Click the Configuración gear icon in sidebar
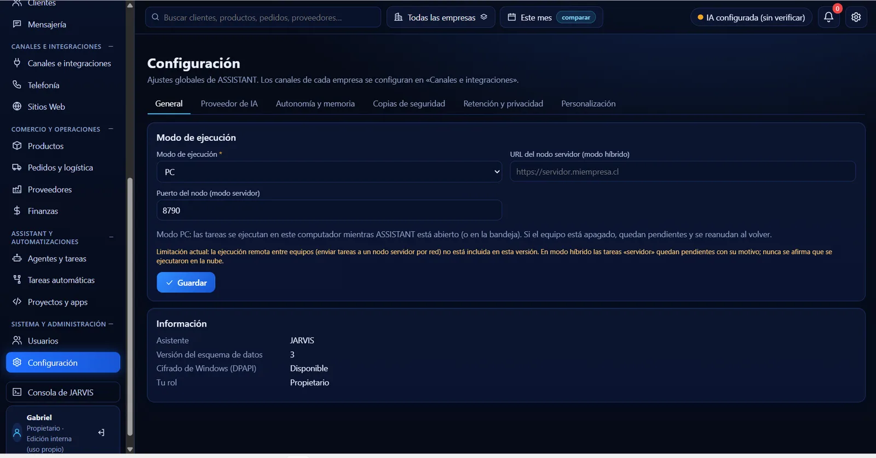The height and width of the screenshot is (458, 876). point(17,362)
